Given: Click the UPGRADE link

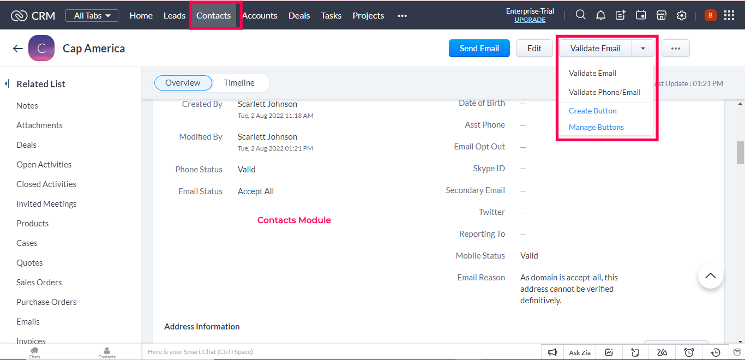Looking at the screenshot, I should pyautogui.click(x=530, y=20).
